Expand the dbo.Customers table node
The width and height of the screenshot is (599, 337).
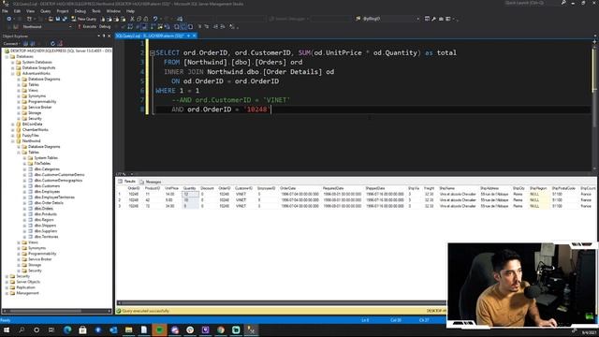[24, 186]
